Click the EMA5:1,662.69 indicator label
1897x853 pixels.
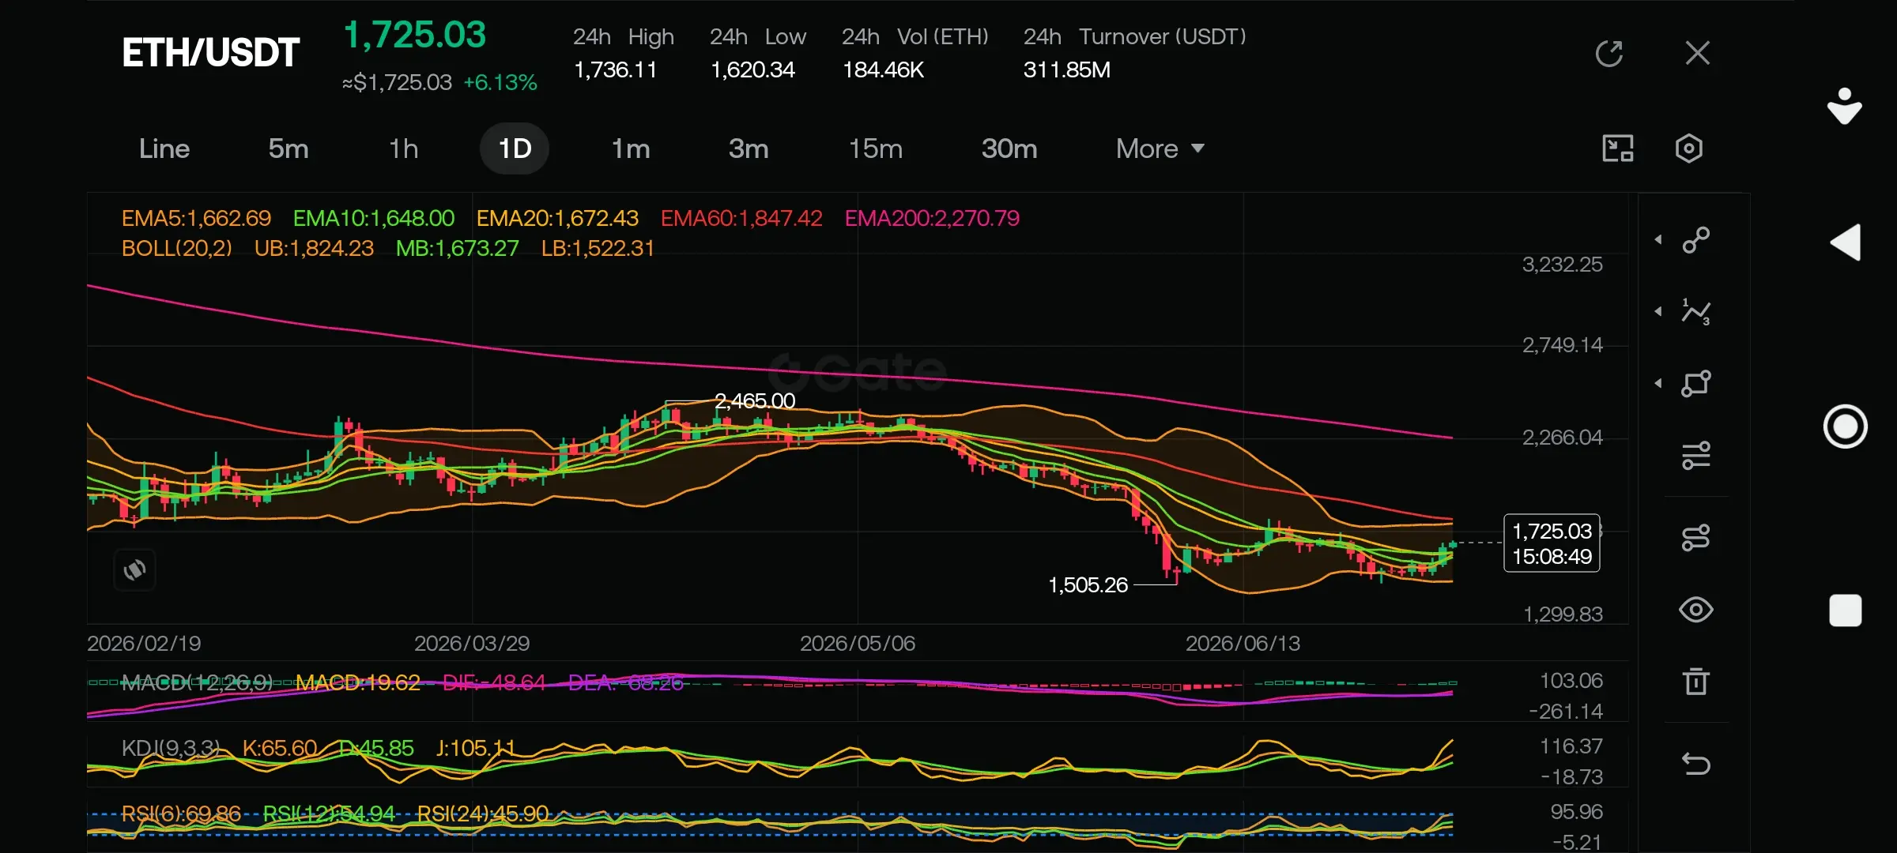click(196, 218)
